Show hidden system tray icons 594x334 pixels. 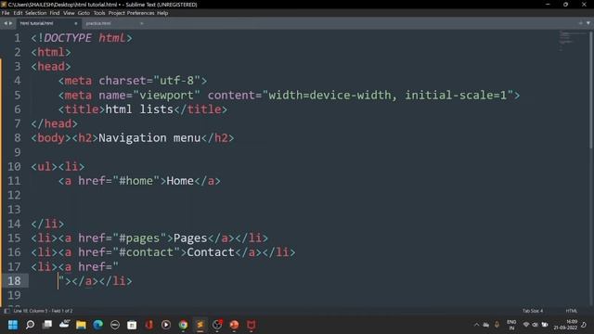[x=476, y=325]
